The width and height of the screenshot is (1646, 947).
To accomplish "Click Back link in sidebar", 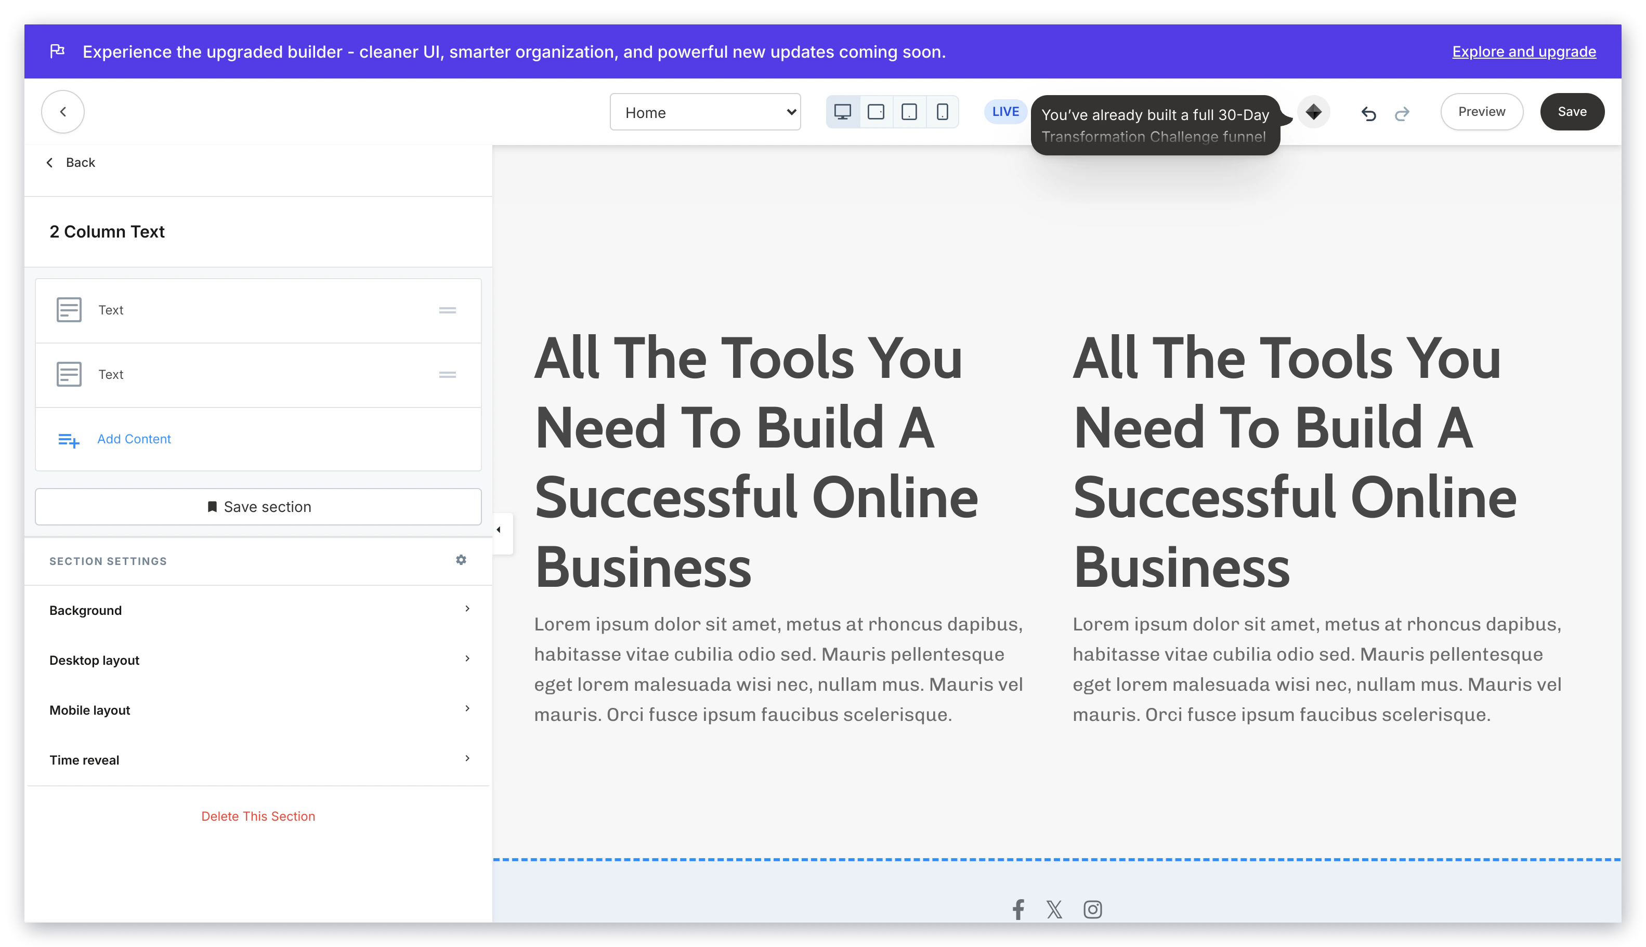I will click(71, 163).
